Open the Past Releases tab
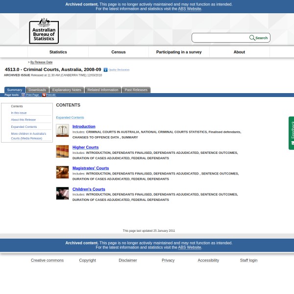The width and height of the screenshot is (294, 294). (x=136, y=90)
